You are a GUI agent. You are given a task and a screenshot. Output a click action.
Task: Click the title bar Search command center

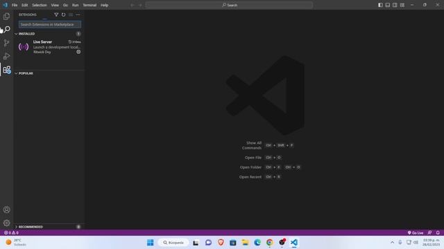[x=229, y=5]
